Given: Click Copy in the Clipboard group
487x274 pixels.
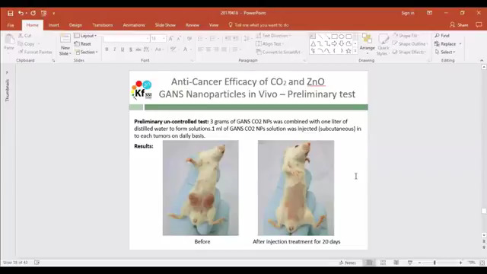Looking at the screenshot, I should [x=27, y=44].
